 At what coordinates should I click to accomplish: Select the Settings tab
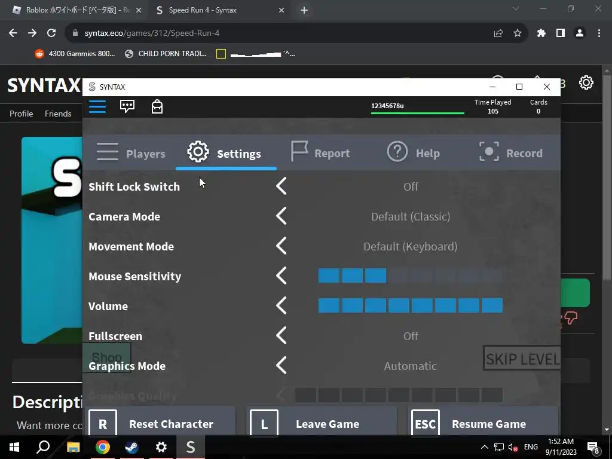225,152
